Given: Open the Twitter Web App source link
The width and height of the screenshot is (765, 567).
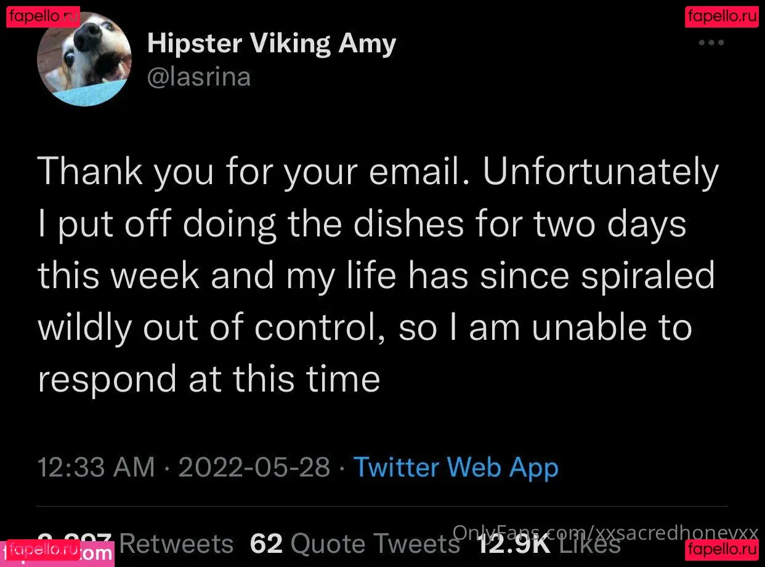Looking at the screenshot, I should pos(456,467).
